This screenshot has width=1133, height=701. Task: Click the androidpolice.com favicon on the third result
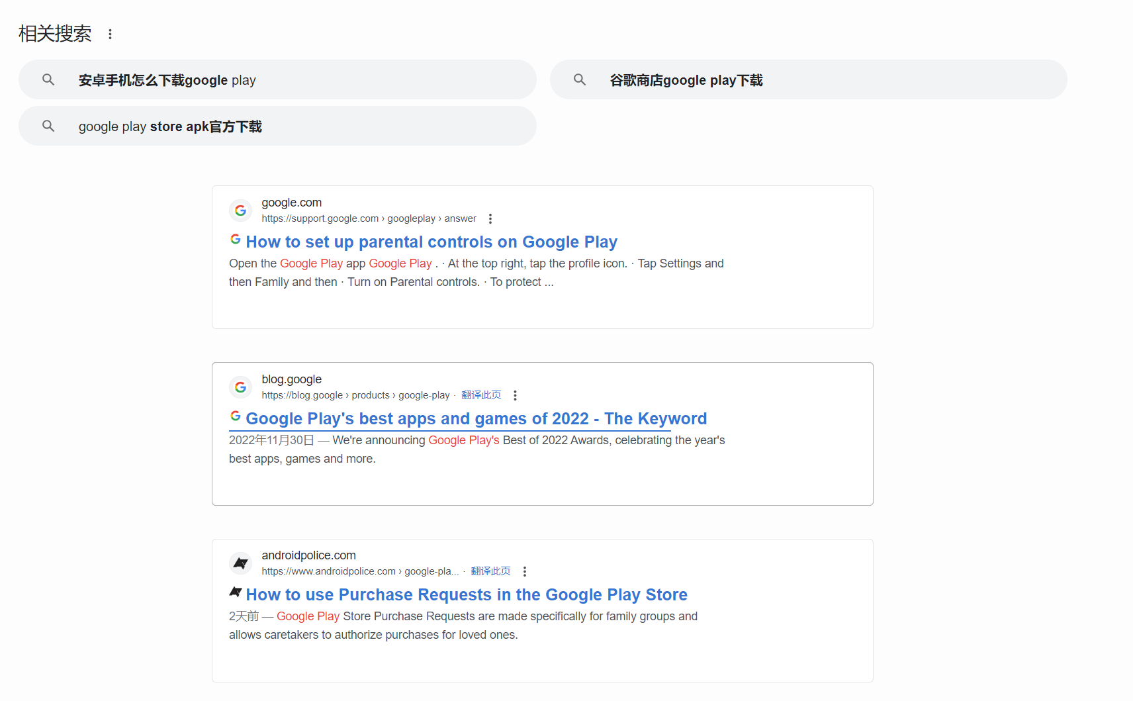[x=240, y=563]
